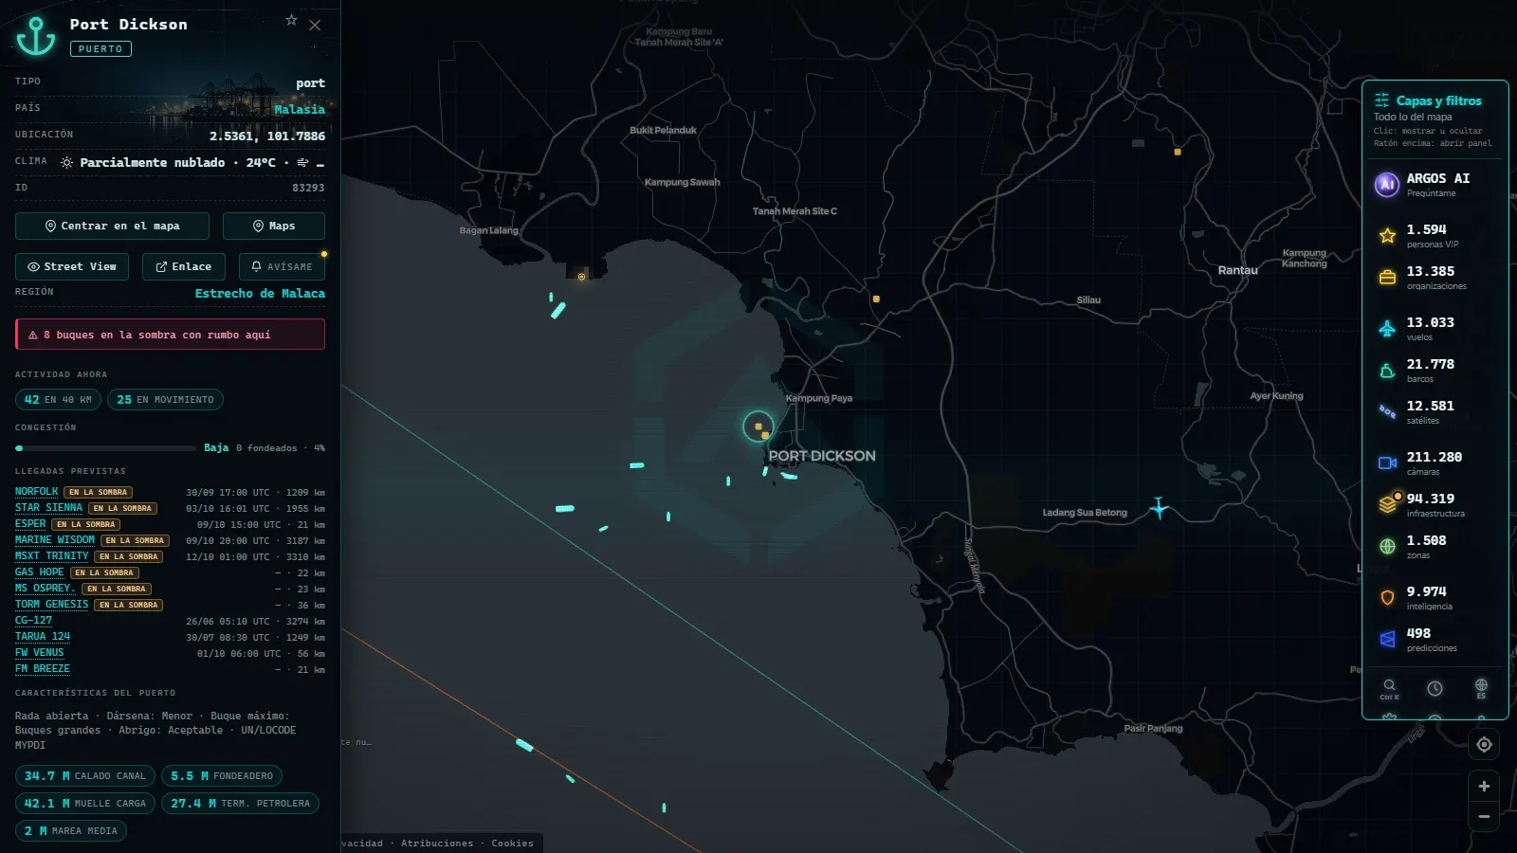Open Street View for Port Dickson
Viewport: 1517px width, 853px height.
[x=72, y=267]
